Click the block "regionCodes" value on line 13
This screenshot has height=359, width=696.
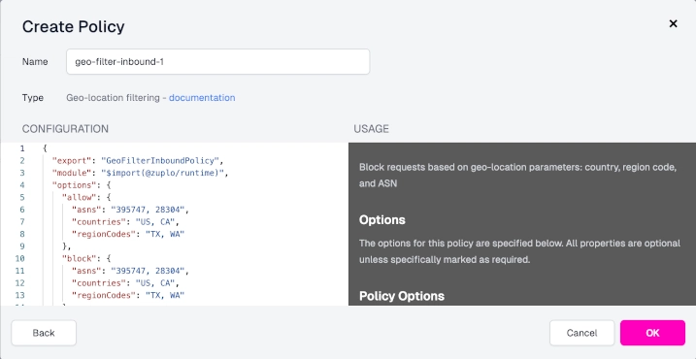point(165,295)
